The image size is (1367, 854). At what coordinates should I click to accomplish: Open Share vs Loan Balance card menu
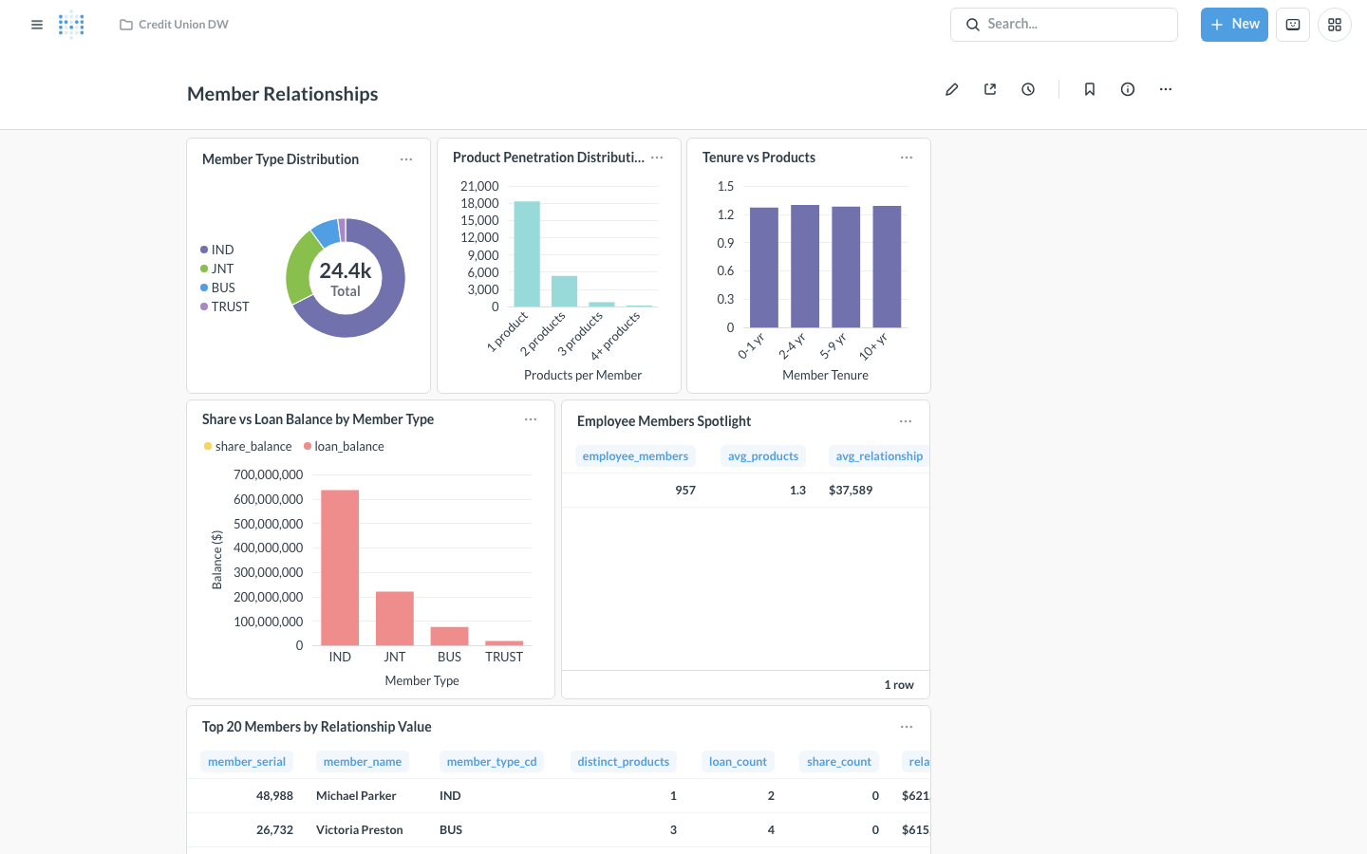531,419
